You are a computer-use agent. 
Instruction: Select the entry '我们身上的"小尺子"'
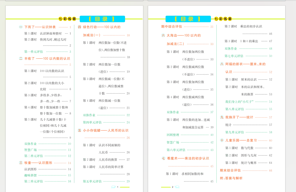(239, 102)
